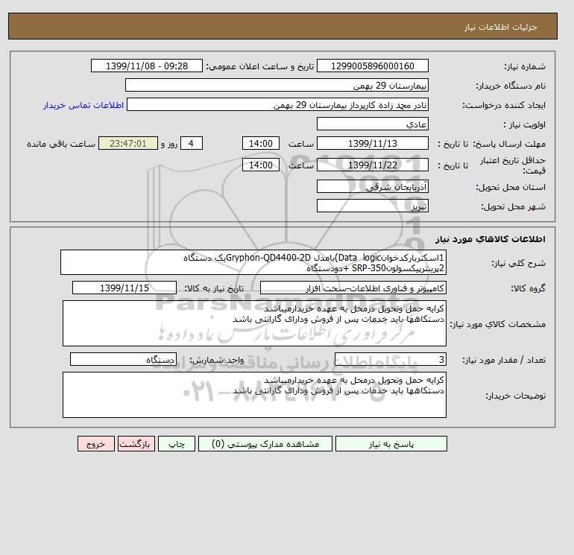Click the حداقل تاریخ اعتبار قیمت label
Viewport: 574px width, 555px height.
(x=513, y=165)
